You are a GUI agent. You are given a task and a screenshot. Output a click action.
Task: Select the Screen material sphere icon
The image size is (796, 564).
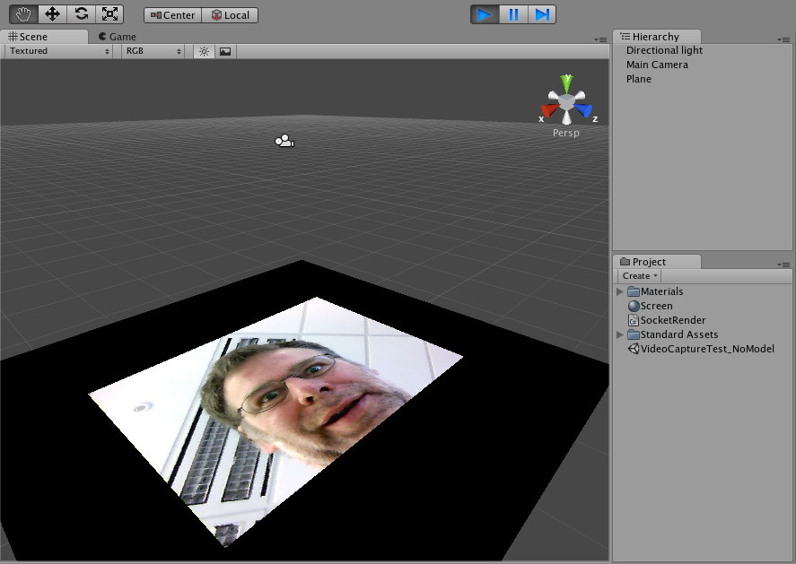(x=634, y=306)
